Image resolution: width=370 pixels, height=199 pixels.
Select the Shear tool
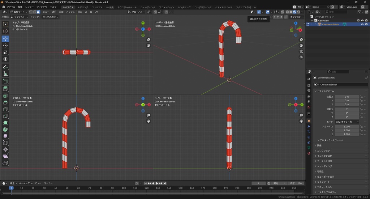(5, 156)
